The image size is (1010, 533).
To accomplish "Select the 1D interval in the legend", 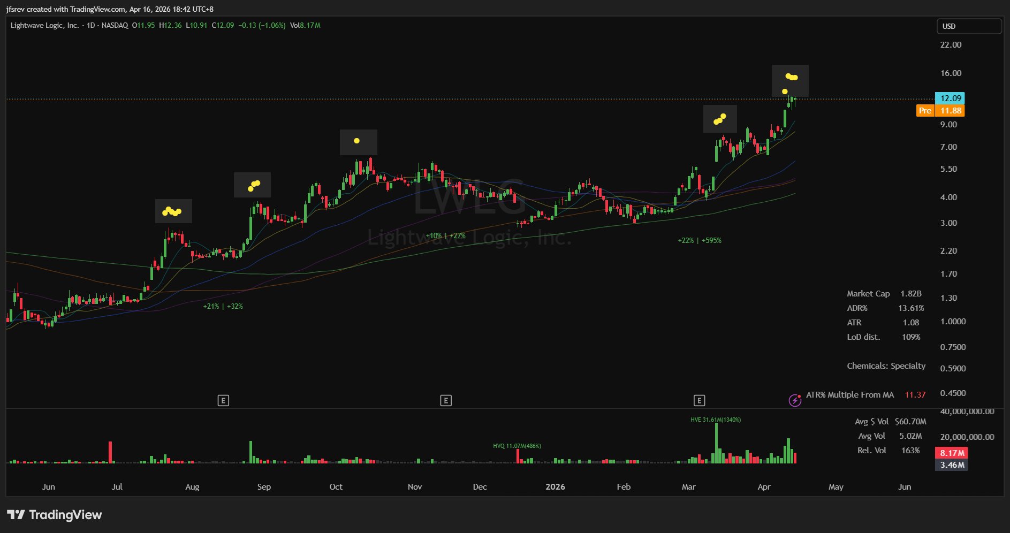I will (90, 25).
